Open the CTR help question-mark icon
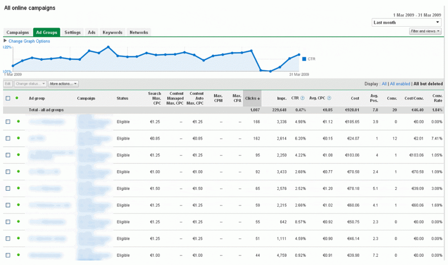448x265 pixels. (x=302, y=98)
